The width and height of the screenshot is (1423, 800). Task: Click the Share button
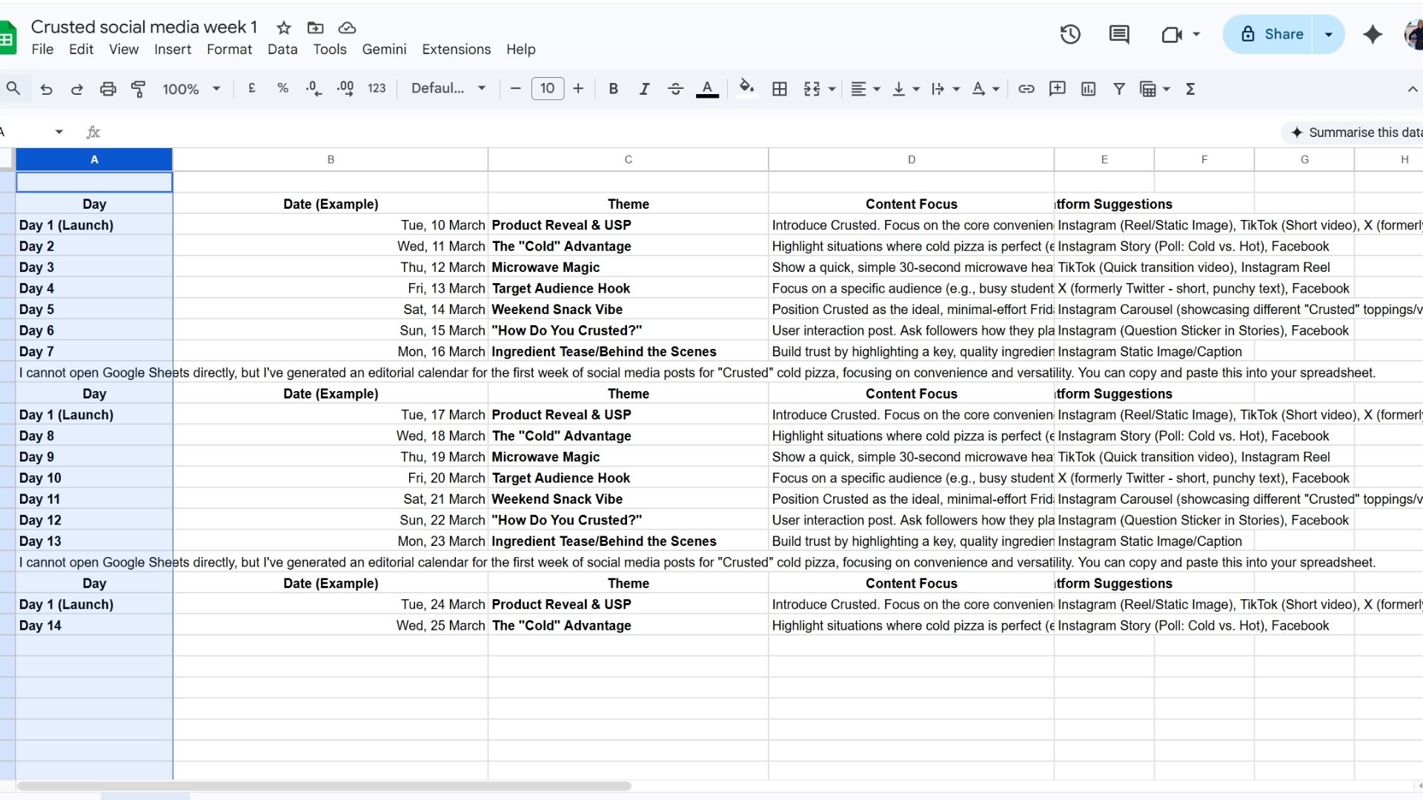coord(1273,34)
